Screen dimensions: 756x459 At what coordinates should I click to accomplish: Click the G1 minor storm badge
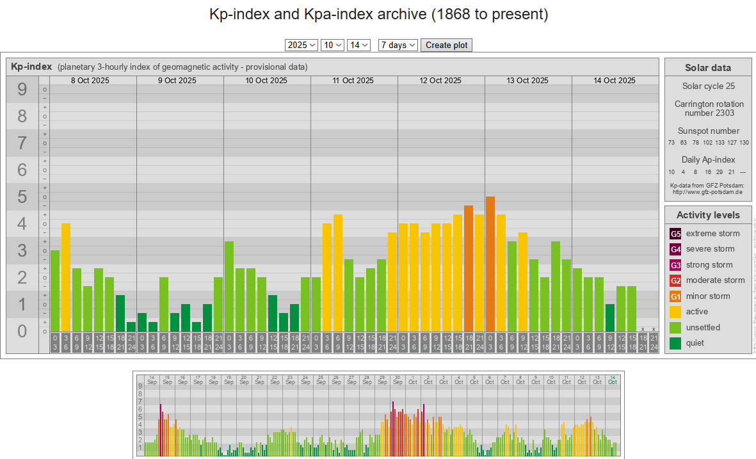675,296
